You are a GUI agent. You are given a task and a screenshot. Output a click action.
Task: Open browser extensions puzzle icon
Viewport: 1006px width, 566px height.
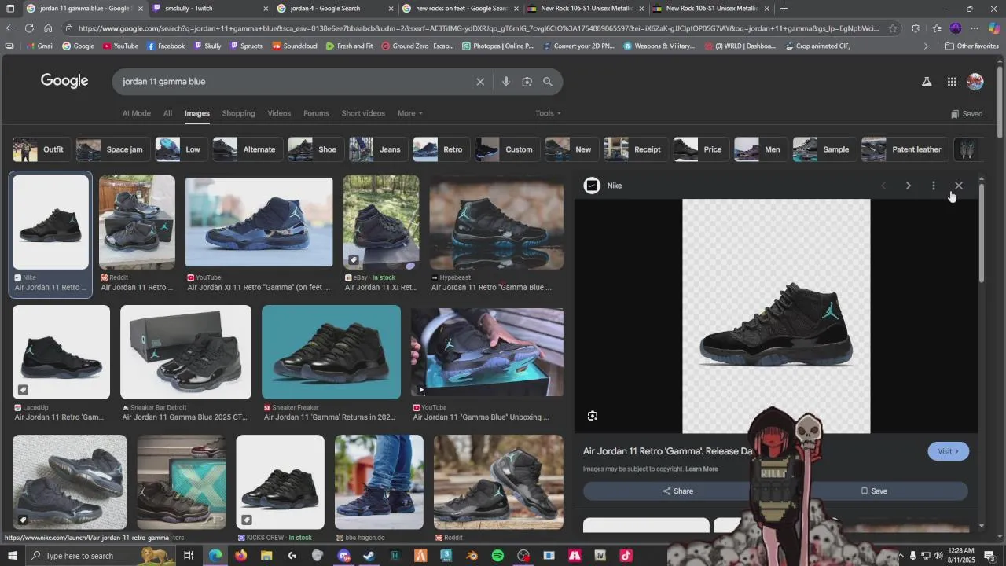916,28
